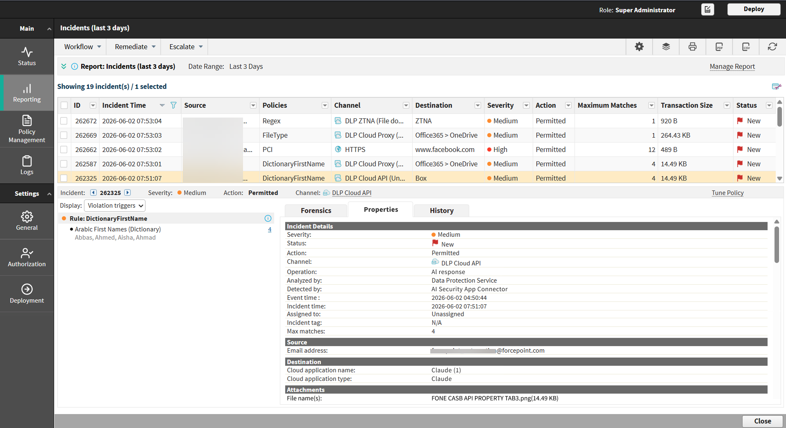
Task: Select all incidents checkbox in header
Action: 64,105
